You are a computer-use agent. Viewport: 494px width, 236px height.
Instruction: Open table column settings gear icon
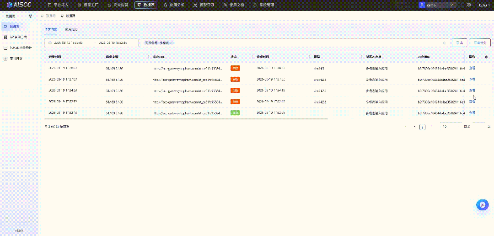click(x=487, y=57)
